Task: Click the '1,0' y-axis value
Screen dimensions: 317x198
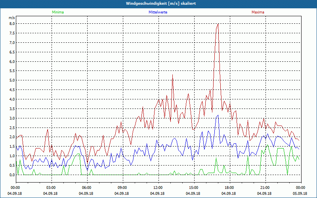Action: [x=12, y=156]
